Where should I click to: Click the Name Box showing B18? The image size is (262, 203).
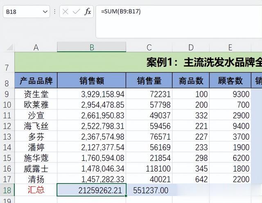coord(26,12)
